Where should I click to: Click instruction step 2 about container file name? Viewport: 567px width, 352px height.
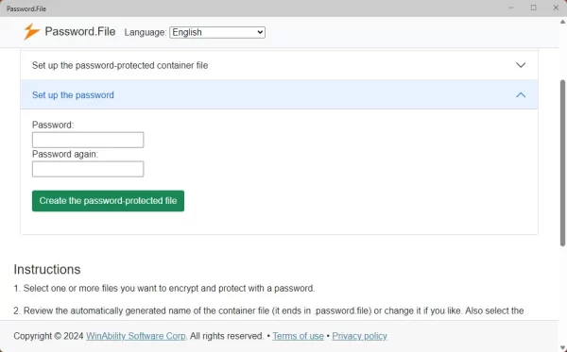[x=268, y=310]
